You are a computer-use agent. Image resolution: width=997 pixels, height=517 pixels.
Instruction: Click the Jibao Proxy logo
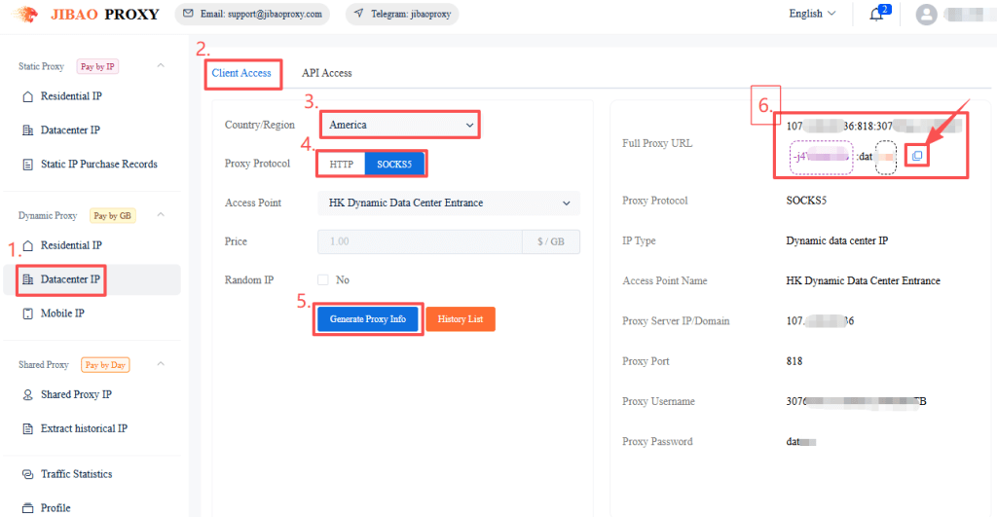click(86, 14)
